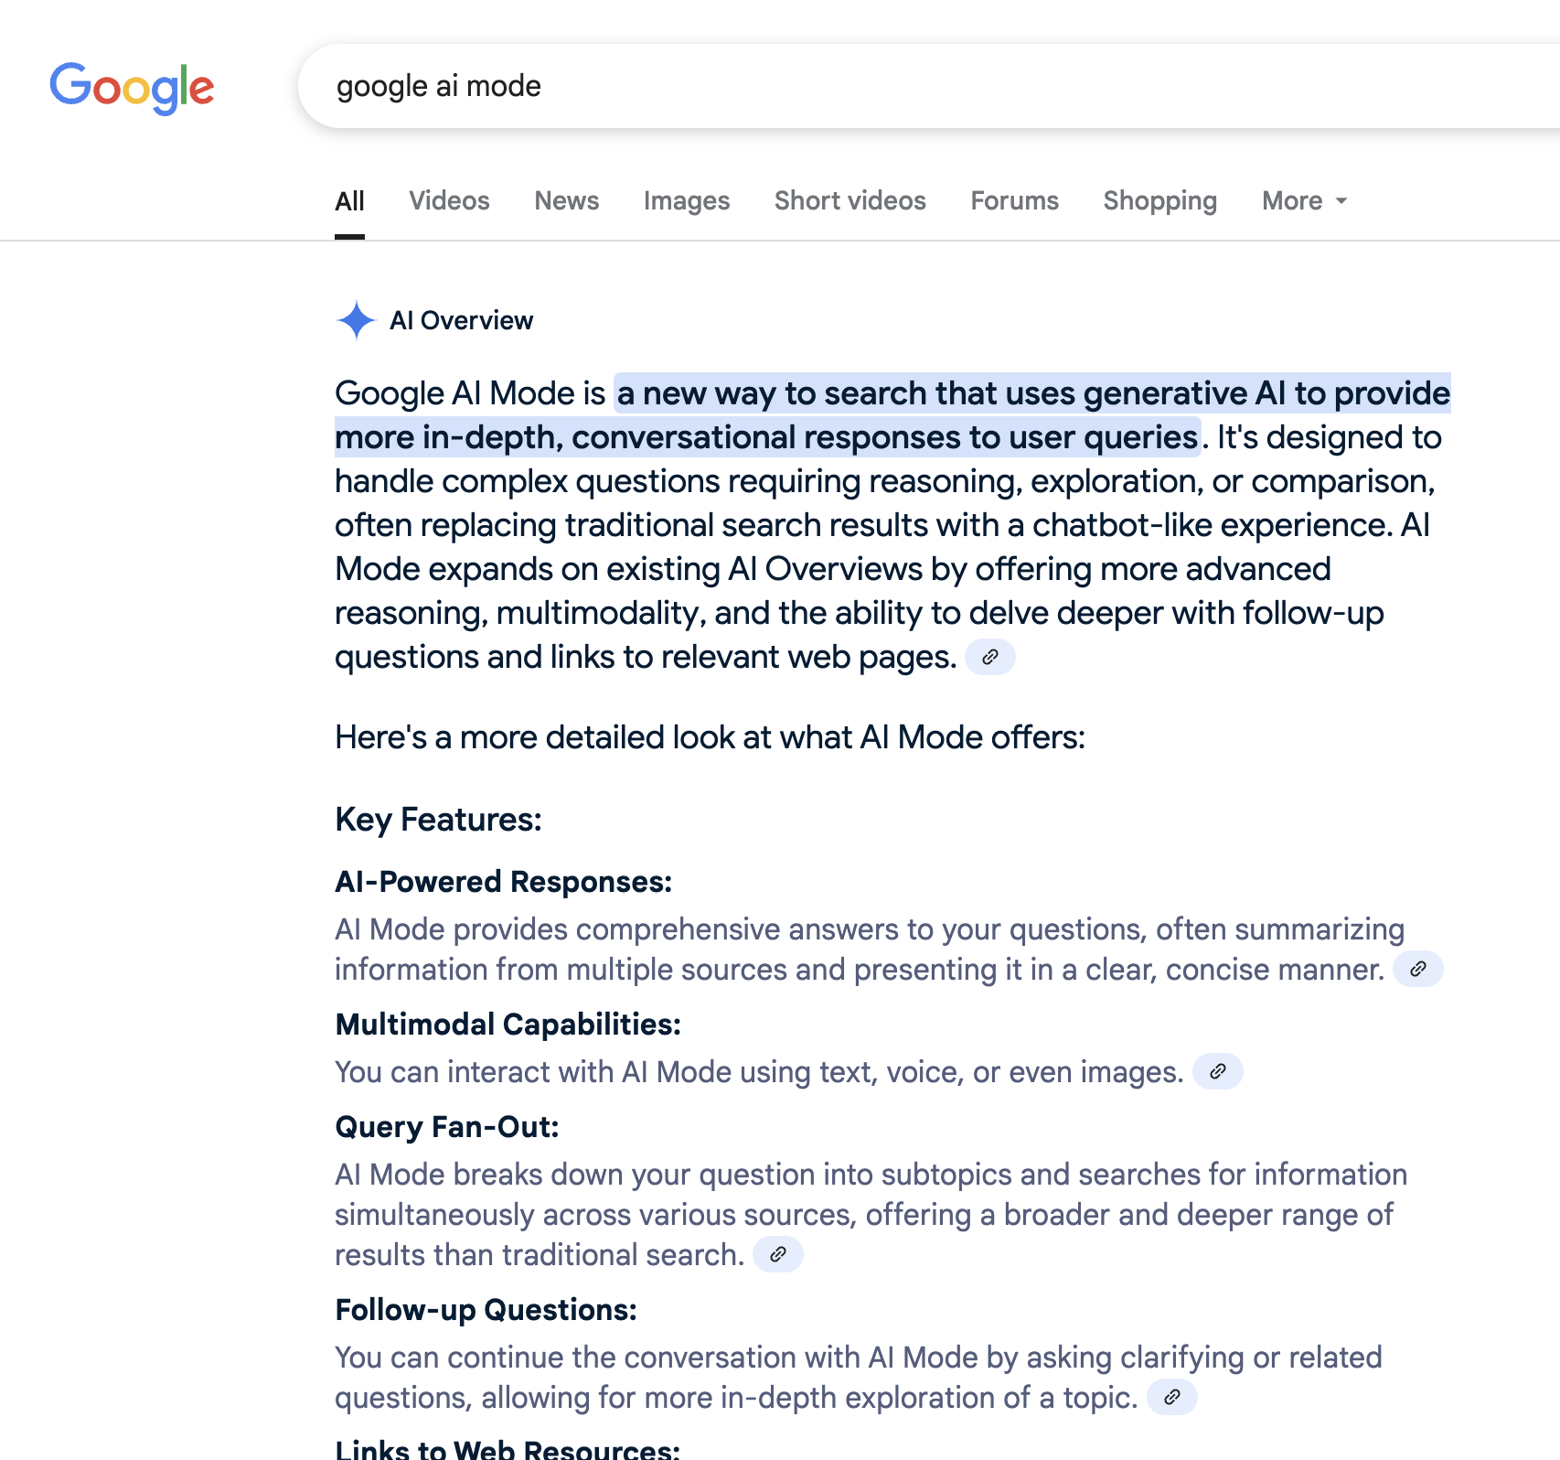Click the Key Features heading

[x=438, y=820]
